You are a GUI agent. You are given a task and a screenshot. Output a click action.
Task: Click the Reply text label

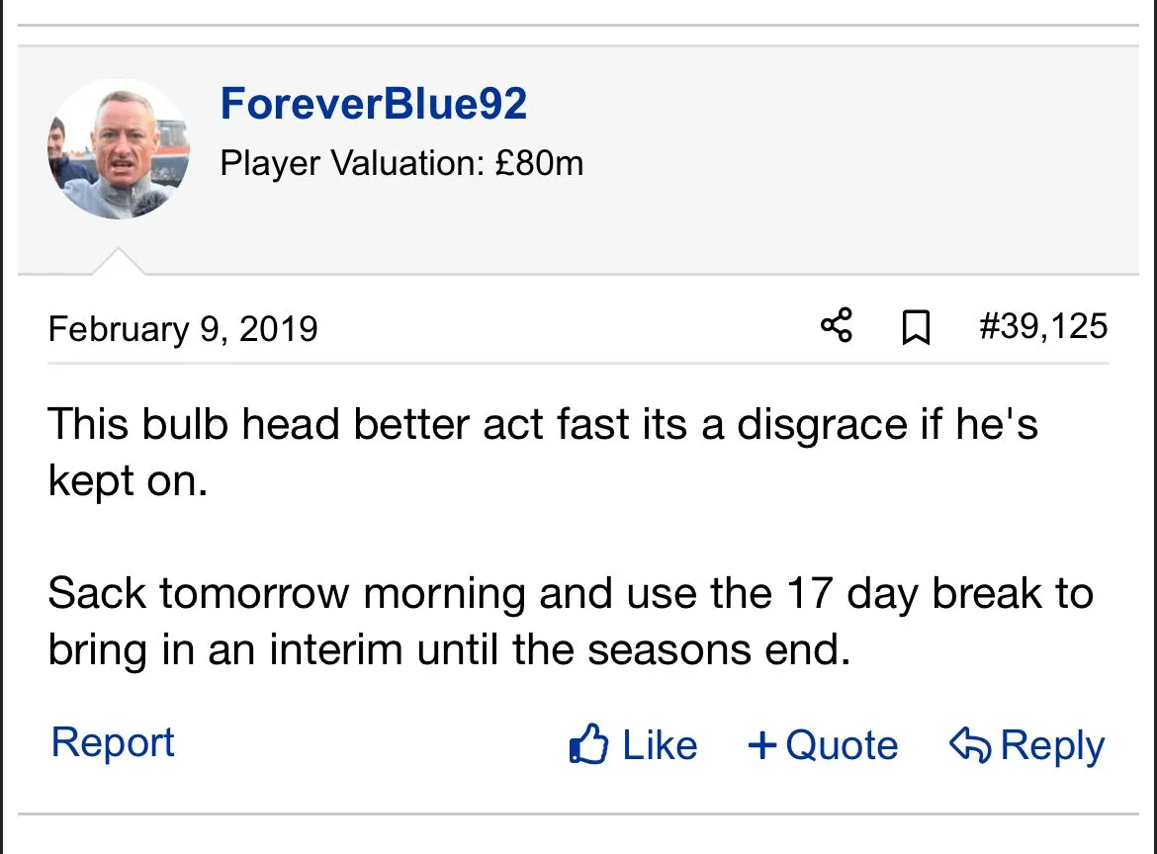point(1052,745)
